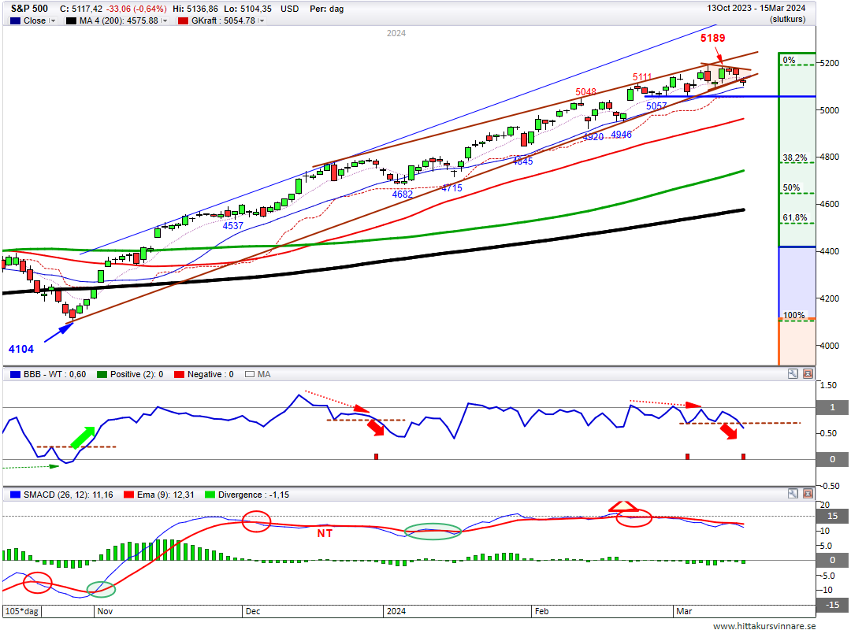This screenshot has height=630, width=851.
Task: Click the blue 4104 low label
Action: [x=21, y=349]
